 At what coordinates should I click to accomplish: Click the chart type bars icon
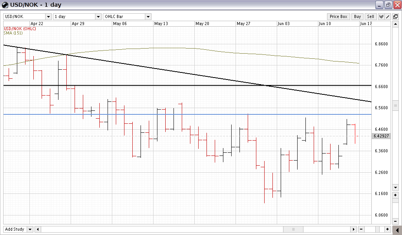click(x=381, y=16)
